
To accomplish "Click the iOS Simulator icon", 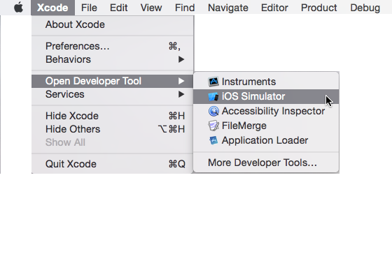I will 213,97.
